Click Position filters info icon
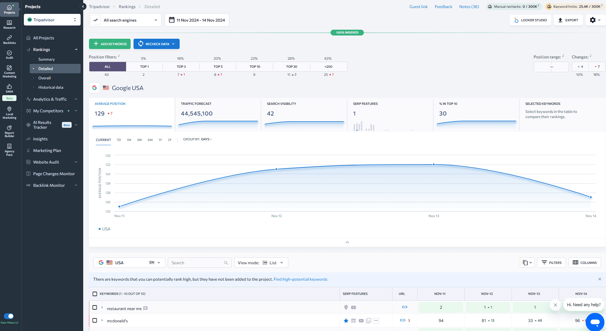Screen dimensions: 606x331 click(119, 56)
